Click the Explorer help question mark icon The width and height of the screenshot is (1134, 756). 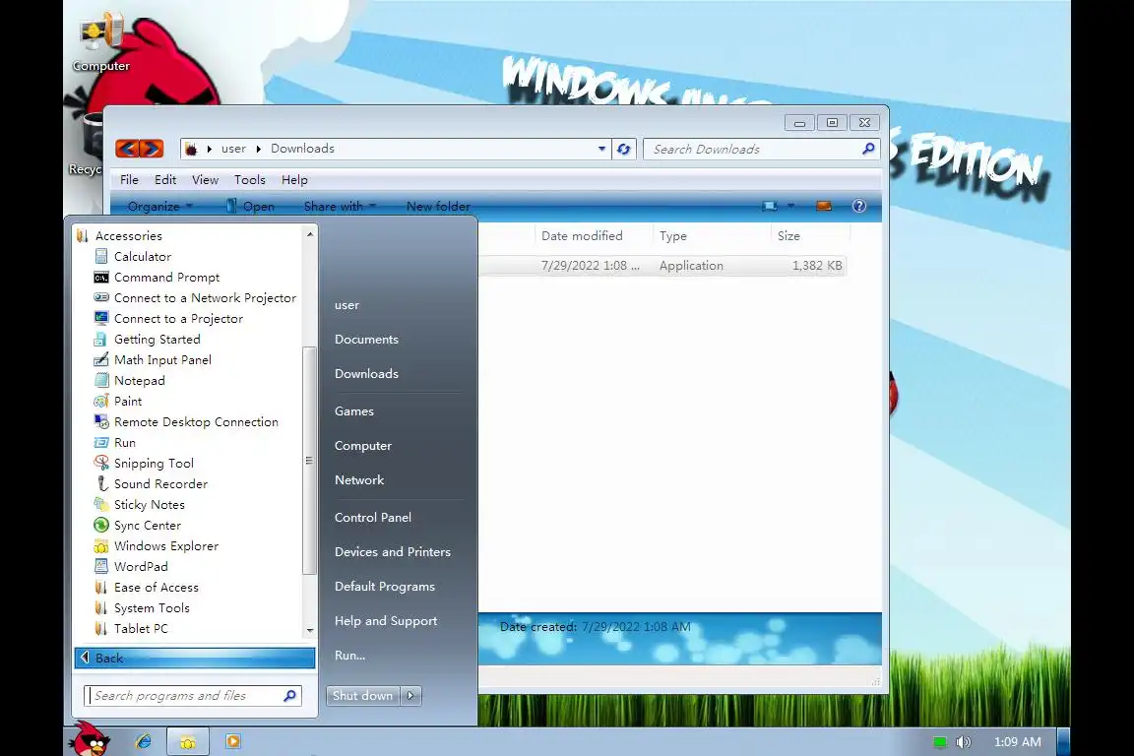[859, 206]
